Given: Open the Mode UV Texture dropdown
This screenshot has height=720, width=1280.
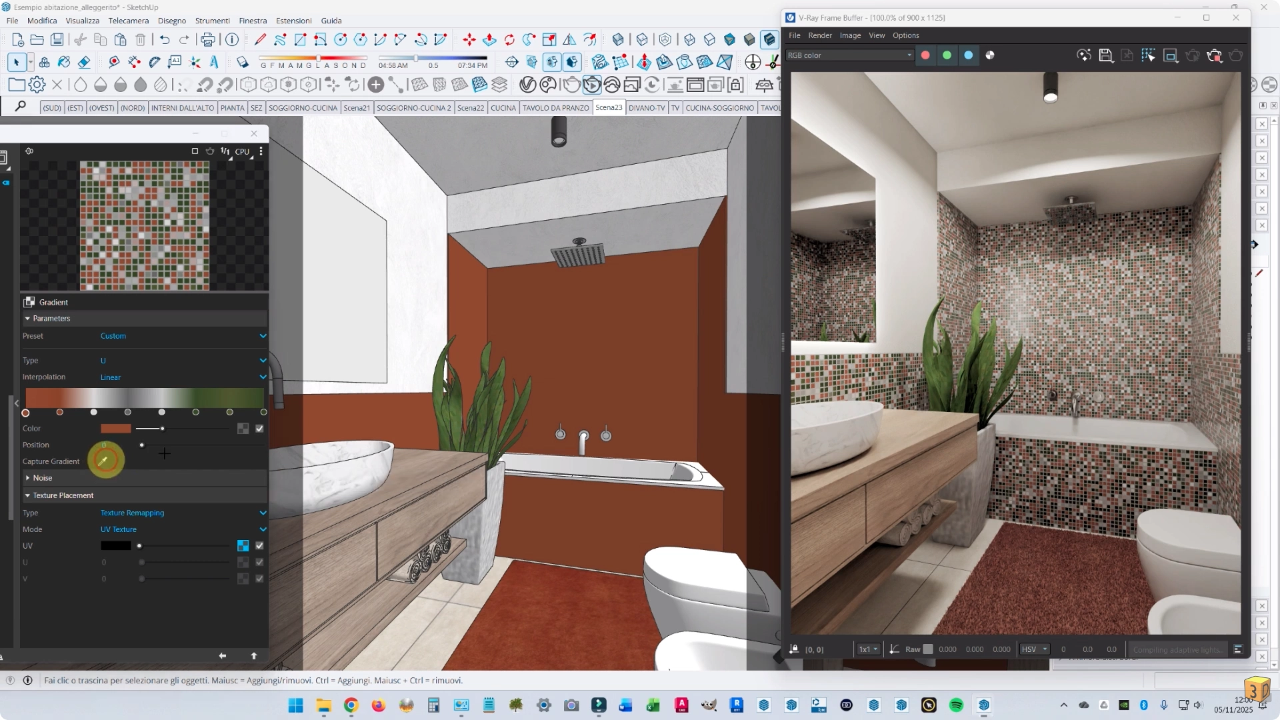Looking at the screenshot, I should pos(183,529).
